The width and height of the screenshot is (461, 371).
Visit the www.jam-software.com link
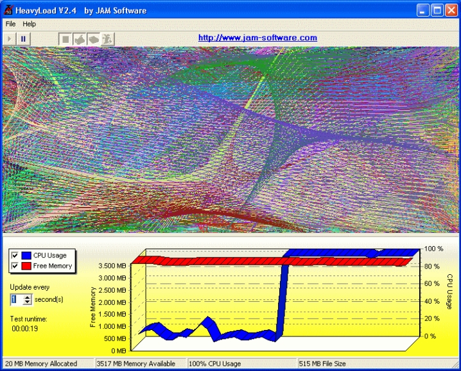click(257, 38)
